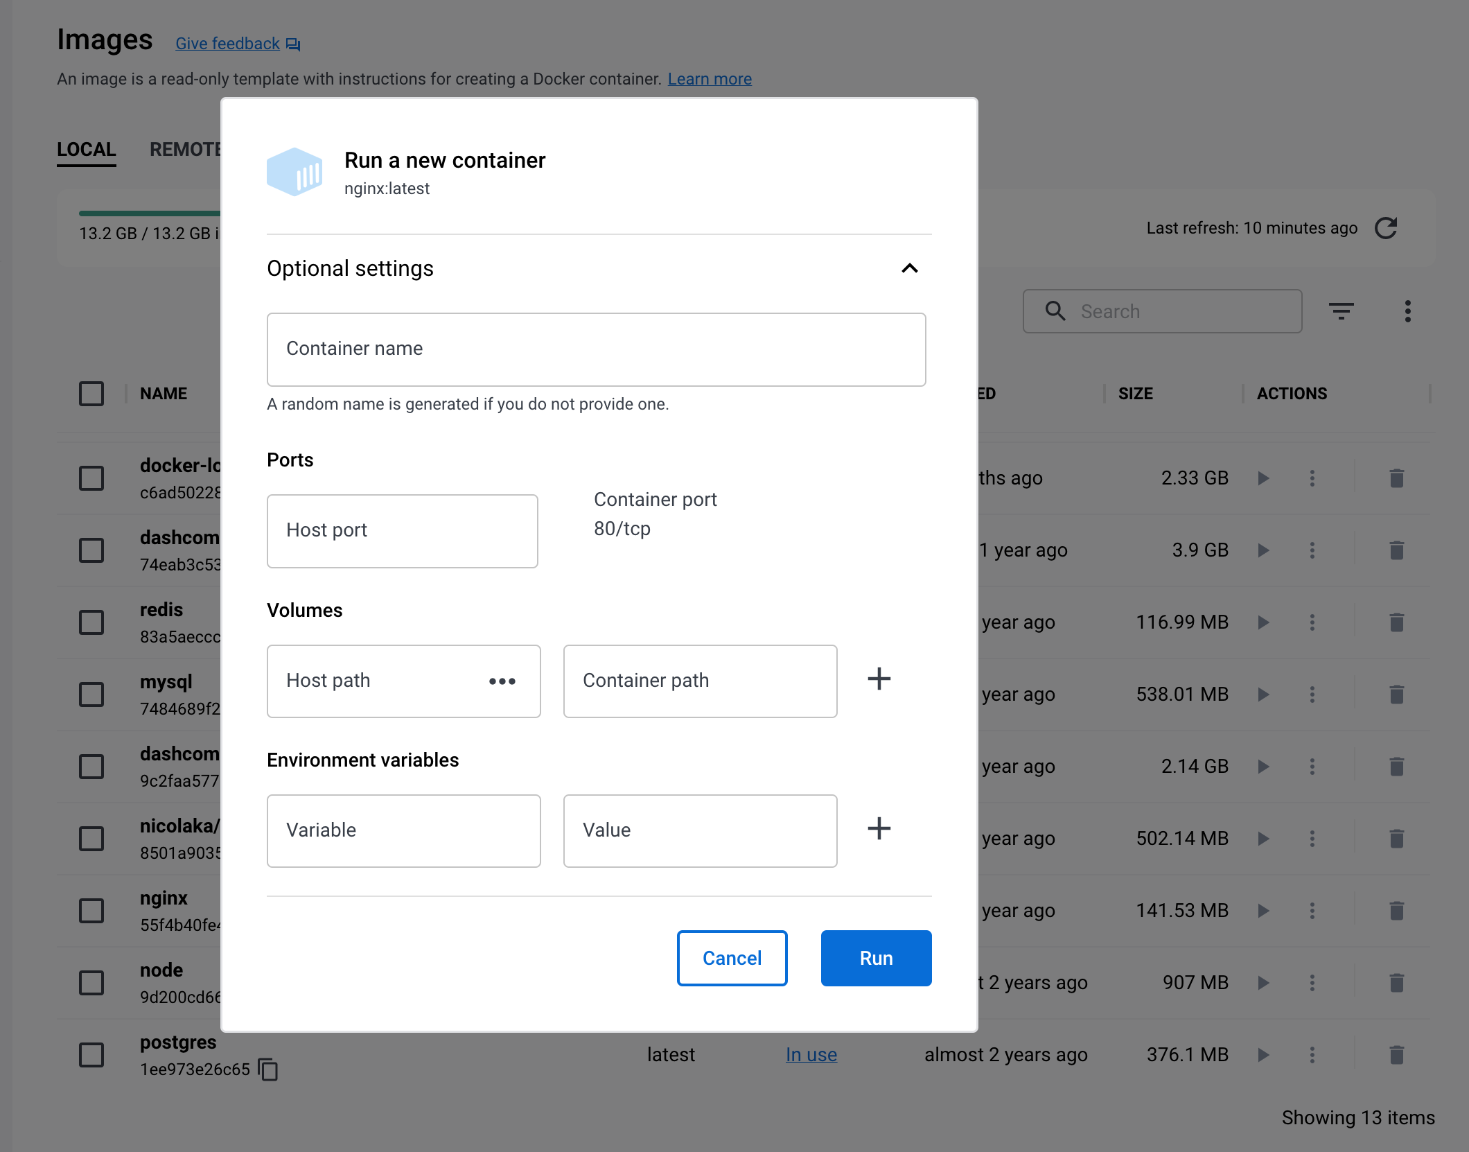Delete the 502.14 MB image
1469x1152 pixels.
pyautogui.click(x=1397, y=839)
